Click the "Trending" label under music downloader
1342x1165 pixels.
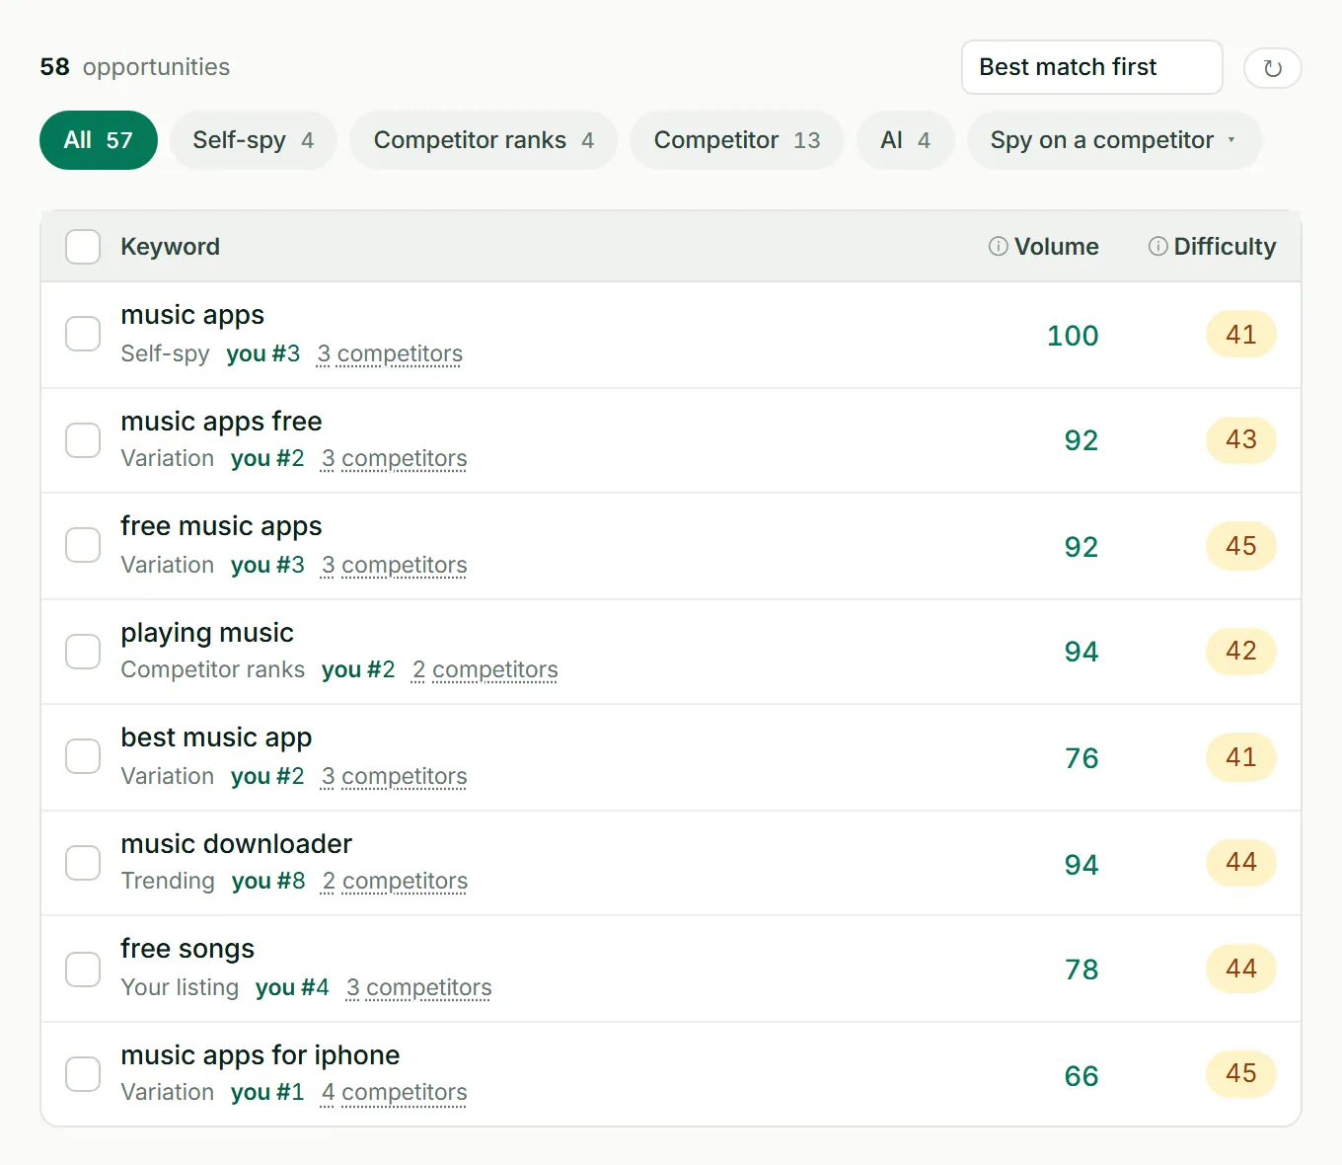pyautogui.click(x=168, y=881)
